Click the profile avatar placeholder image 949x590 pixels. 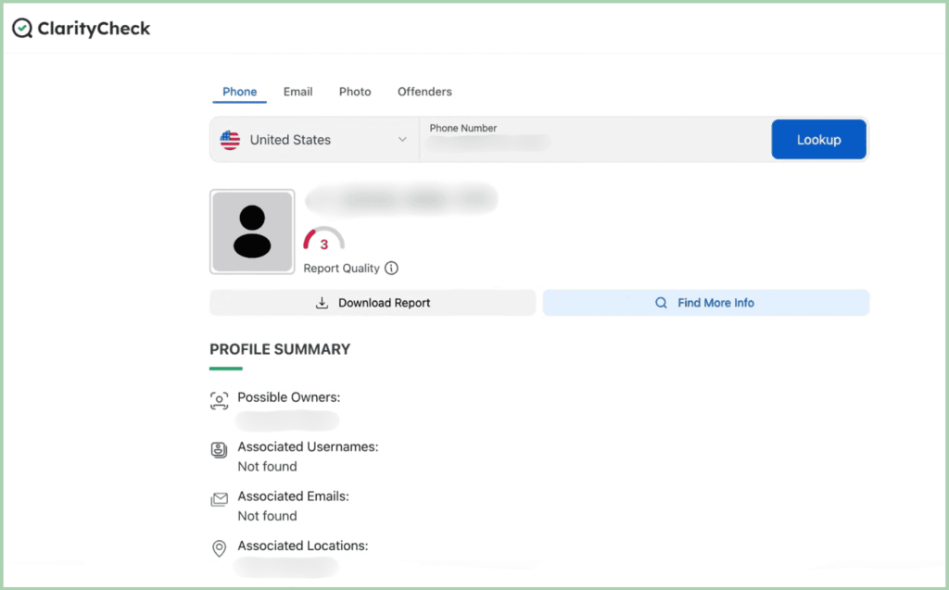252,232
